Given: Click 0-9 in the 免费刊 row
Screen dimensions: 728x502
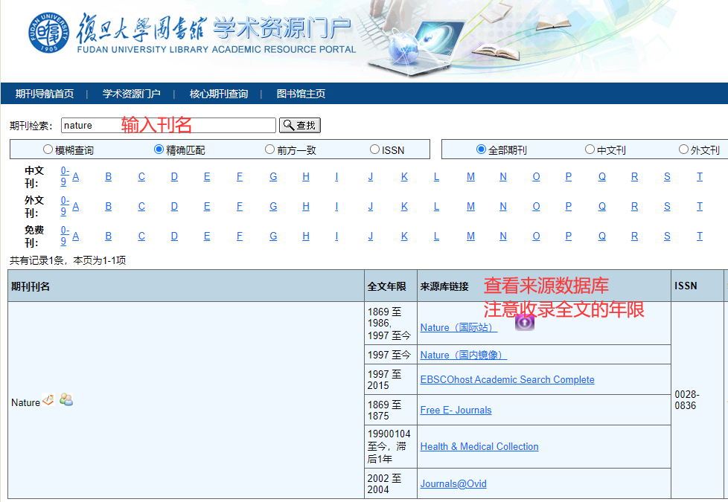Looking at the screenshot, I should 64,236.
